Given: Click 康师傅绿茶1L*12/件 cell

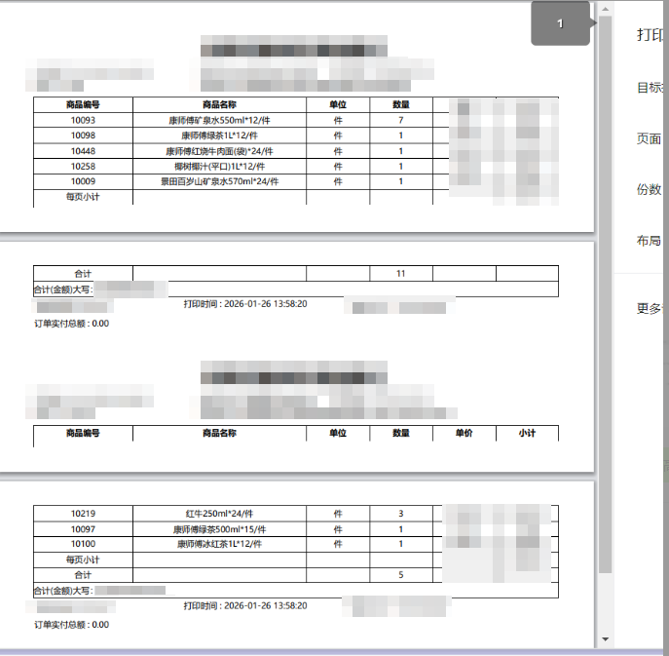Looking at the screenshot, I should 219,135.
